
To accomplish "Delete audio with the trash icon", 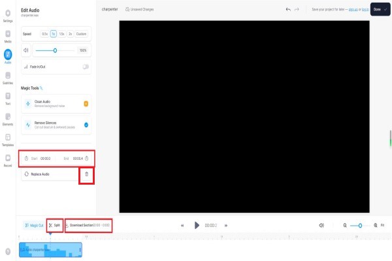I will [x=86, y=174].
